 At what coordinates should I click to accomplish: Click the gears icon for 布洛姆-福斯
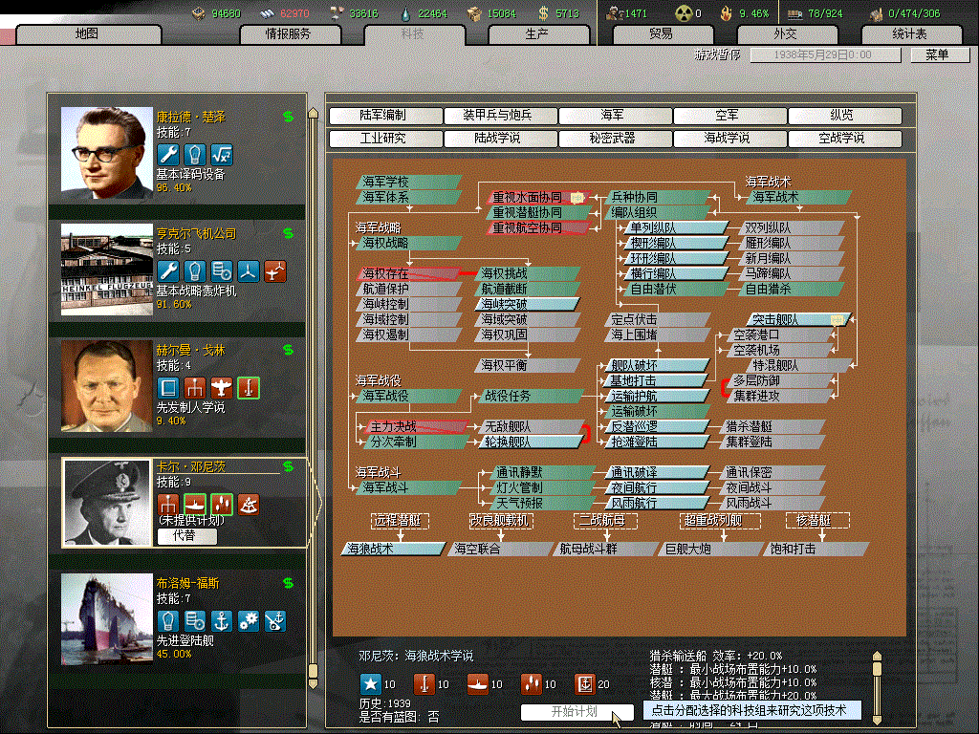click(249, 620)
